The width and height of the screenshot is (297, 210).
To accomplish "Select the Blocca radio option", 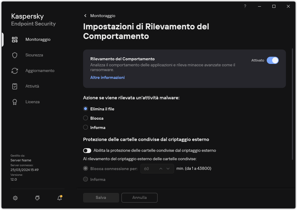I will click(x=85, y=118).
